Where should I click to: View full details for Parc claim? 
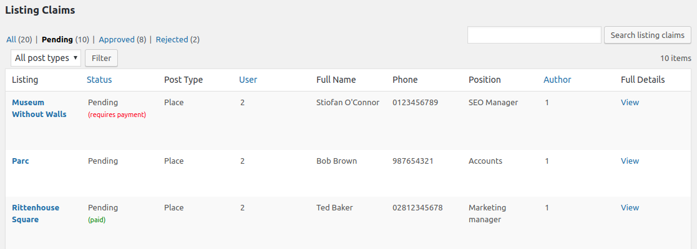(x=630, y=161)
